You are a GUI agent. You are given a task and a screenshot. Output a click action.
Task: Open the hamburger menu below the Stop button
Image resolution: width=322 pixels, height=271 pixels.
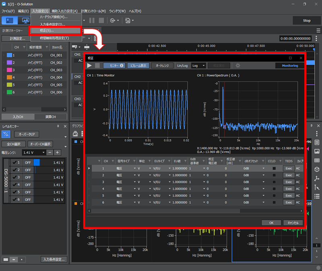tap(318, 31)
